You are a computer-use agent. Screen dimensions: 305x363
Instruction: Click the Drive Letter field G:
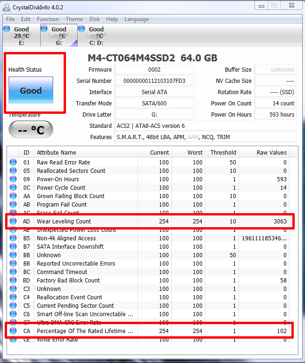point(154,115)
